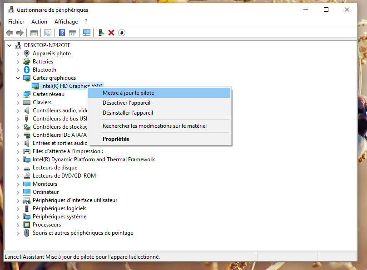This screenshot has width=367, height=270.
Task: Open the ? help menu
Action: click(86, 22)
